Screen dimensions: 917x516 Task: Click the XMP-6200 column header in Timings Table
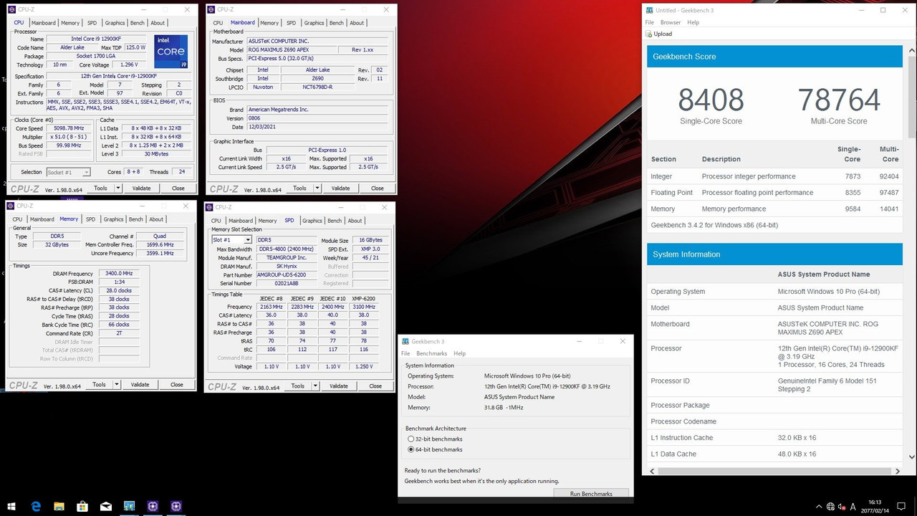363,298
